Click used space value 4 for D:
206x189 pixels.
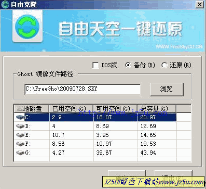(x=54, y=126)
